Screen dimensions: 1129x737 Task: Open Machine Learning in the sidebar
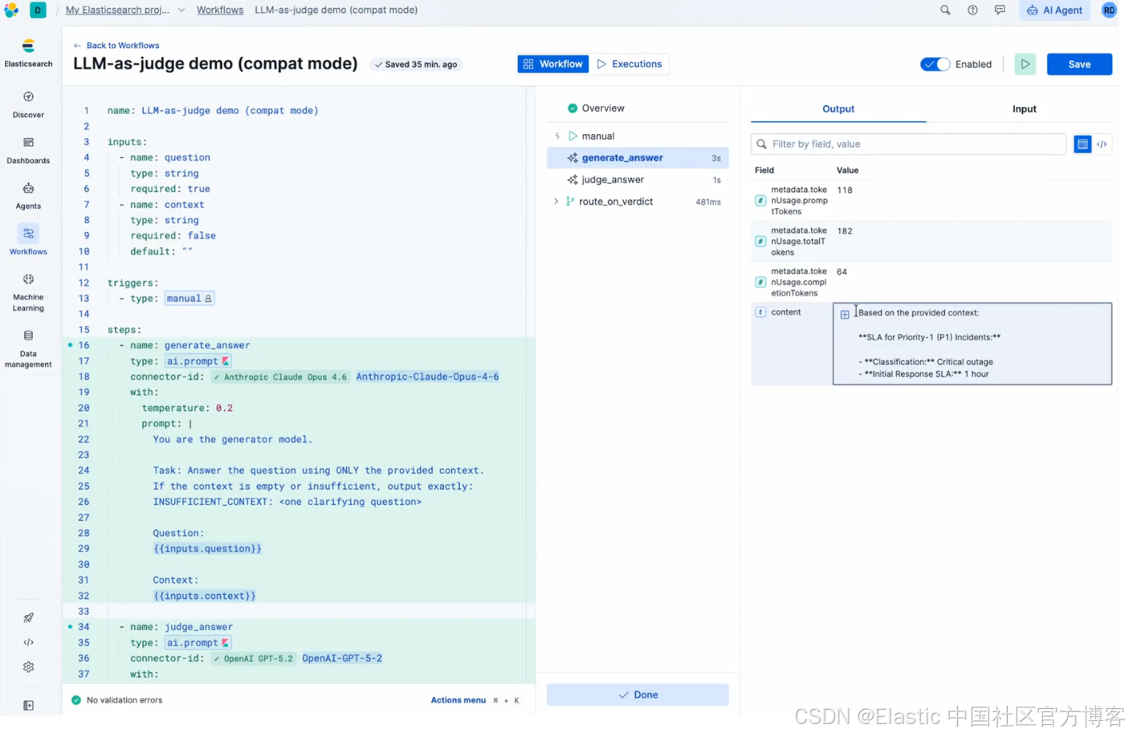[28, 292]
